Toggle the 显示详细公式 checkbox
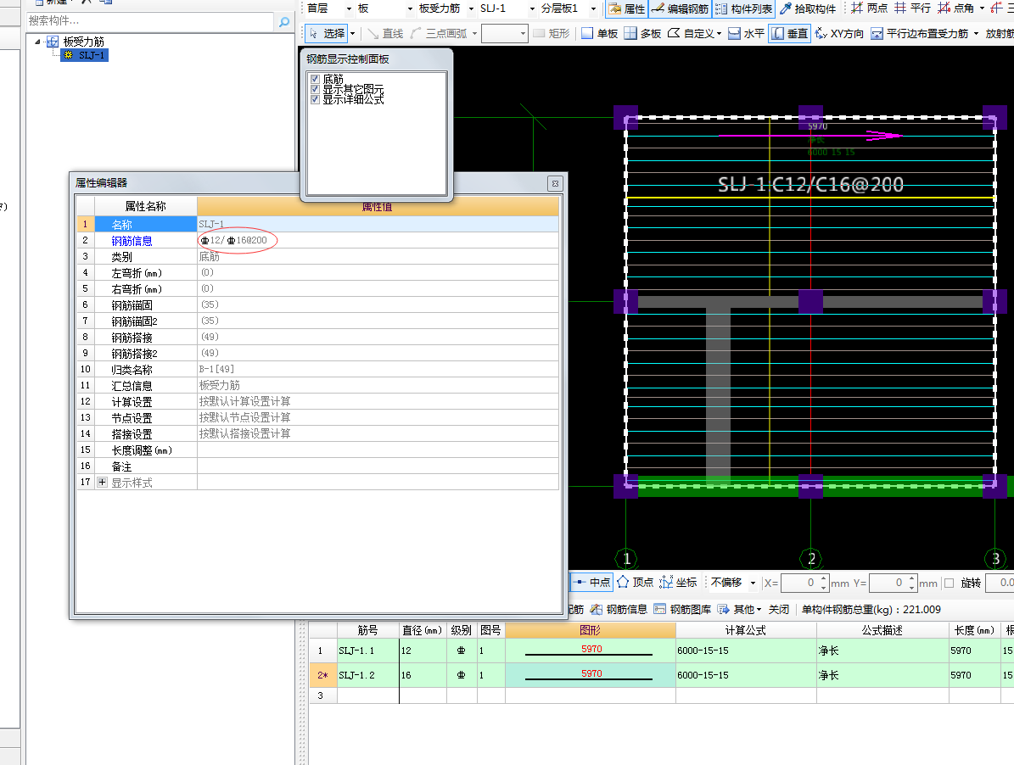The height and width of the screenshot is (765, 1014). pos(316,99)
